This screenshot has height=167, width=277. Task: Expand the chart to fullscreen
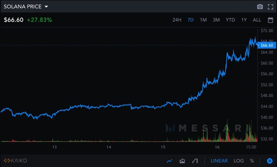pos(270,7)
